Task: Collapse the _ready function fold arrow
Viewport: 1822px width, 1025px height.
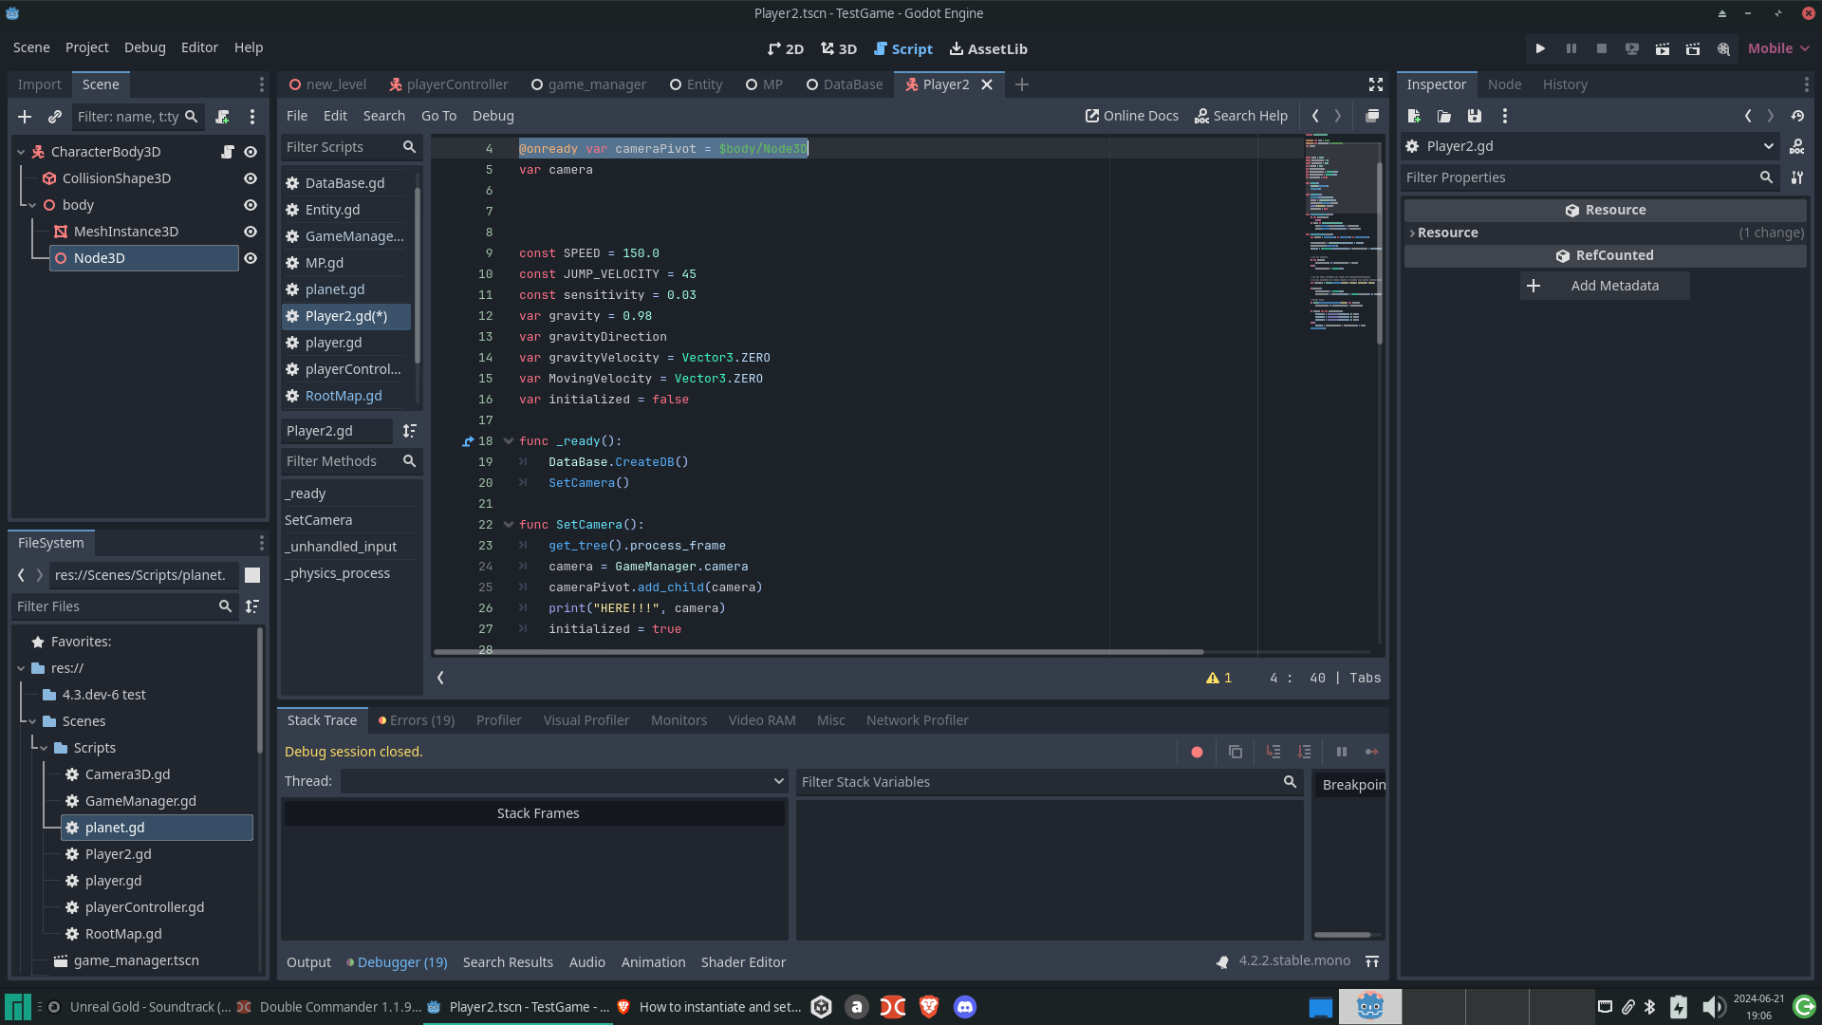Action: point(509,441)
